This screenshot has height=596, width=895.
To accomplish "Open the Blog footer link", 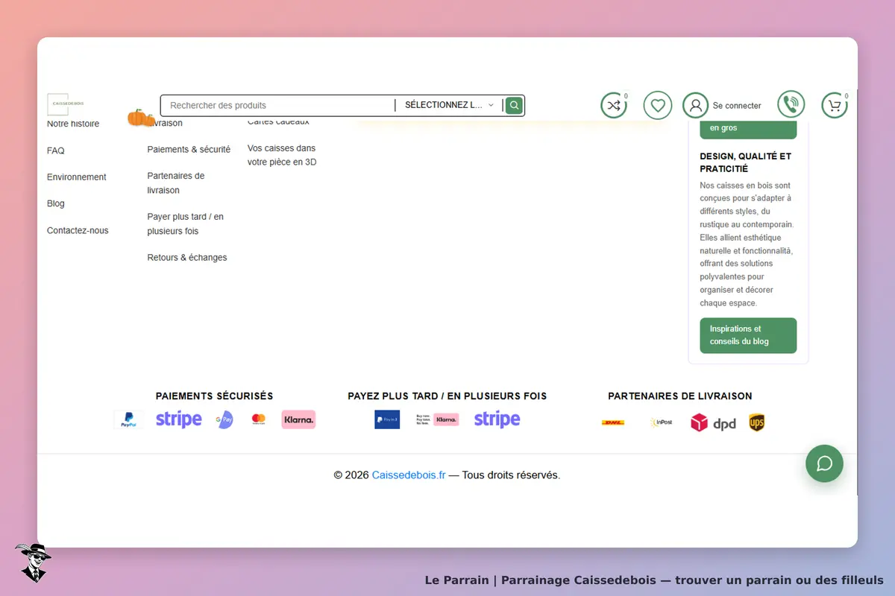I will tap(56, 203).
